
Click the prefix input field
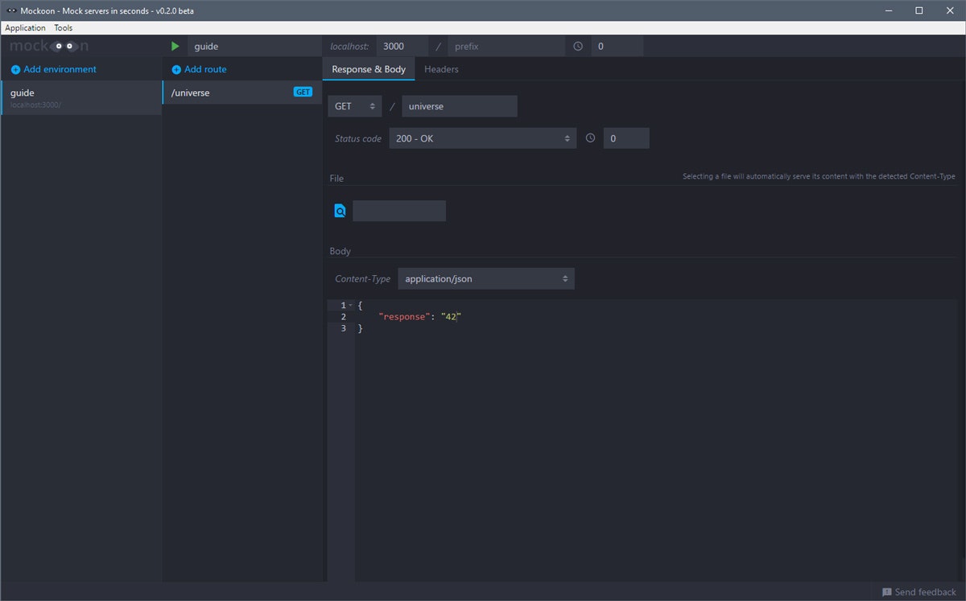tap(506, 47)
